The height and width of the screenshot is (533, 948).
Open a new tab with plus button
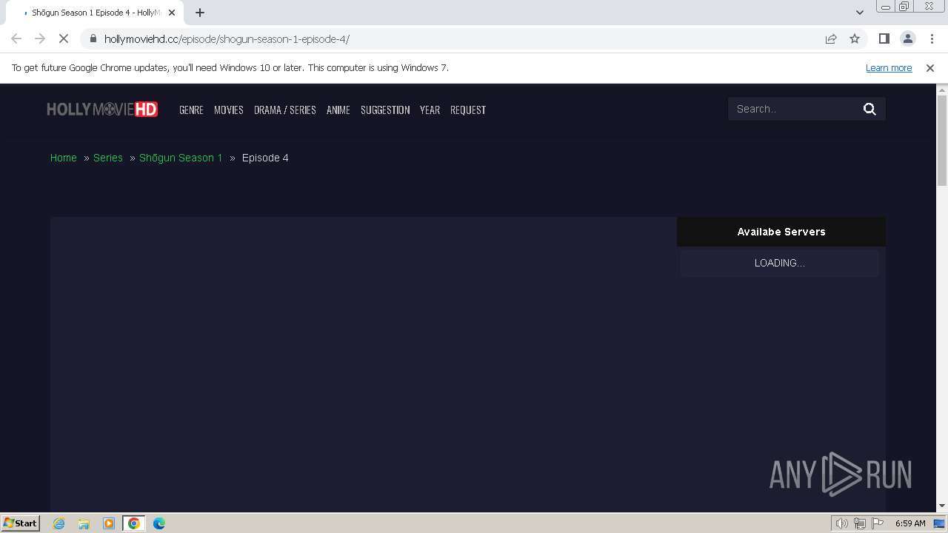point(200,13)
